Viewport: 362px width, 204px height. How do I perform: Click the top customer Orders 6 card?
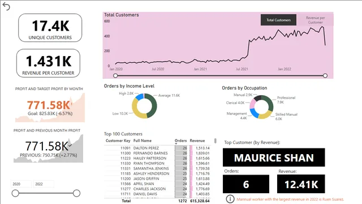246,184
